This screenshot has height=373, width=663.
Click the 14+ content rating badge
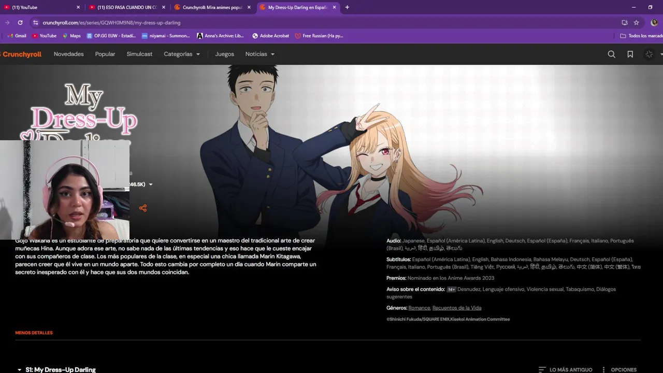451,290
